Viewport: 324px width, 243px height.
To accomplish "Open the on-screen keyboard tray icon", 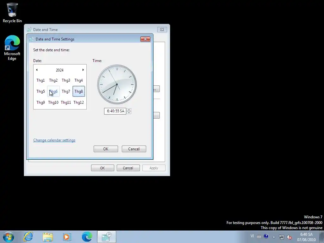I will 259,237.
